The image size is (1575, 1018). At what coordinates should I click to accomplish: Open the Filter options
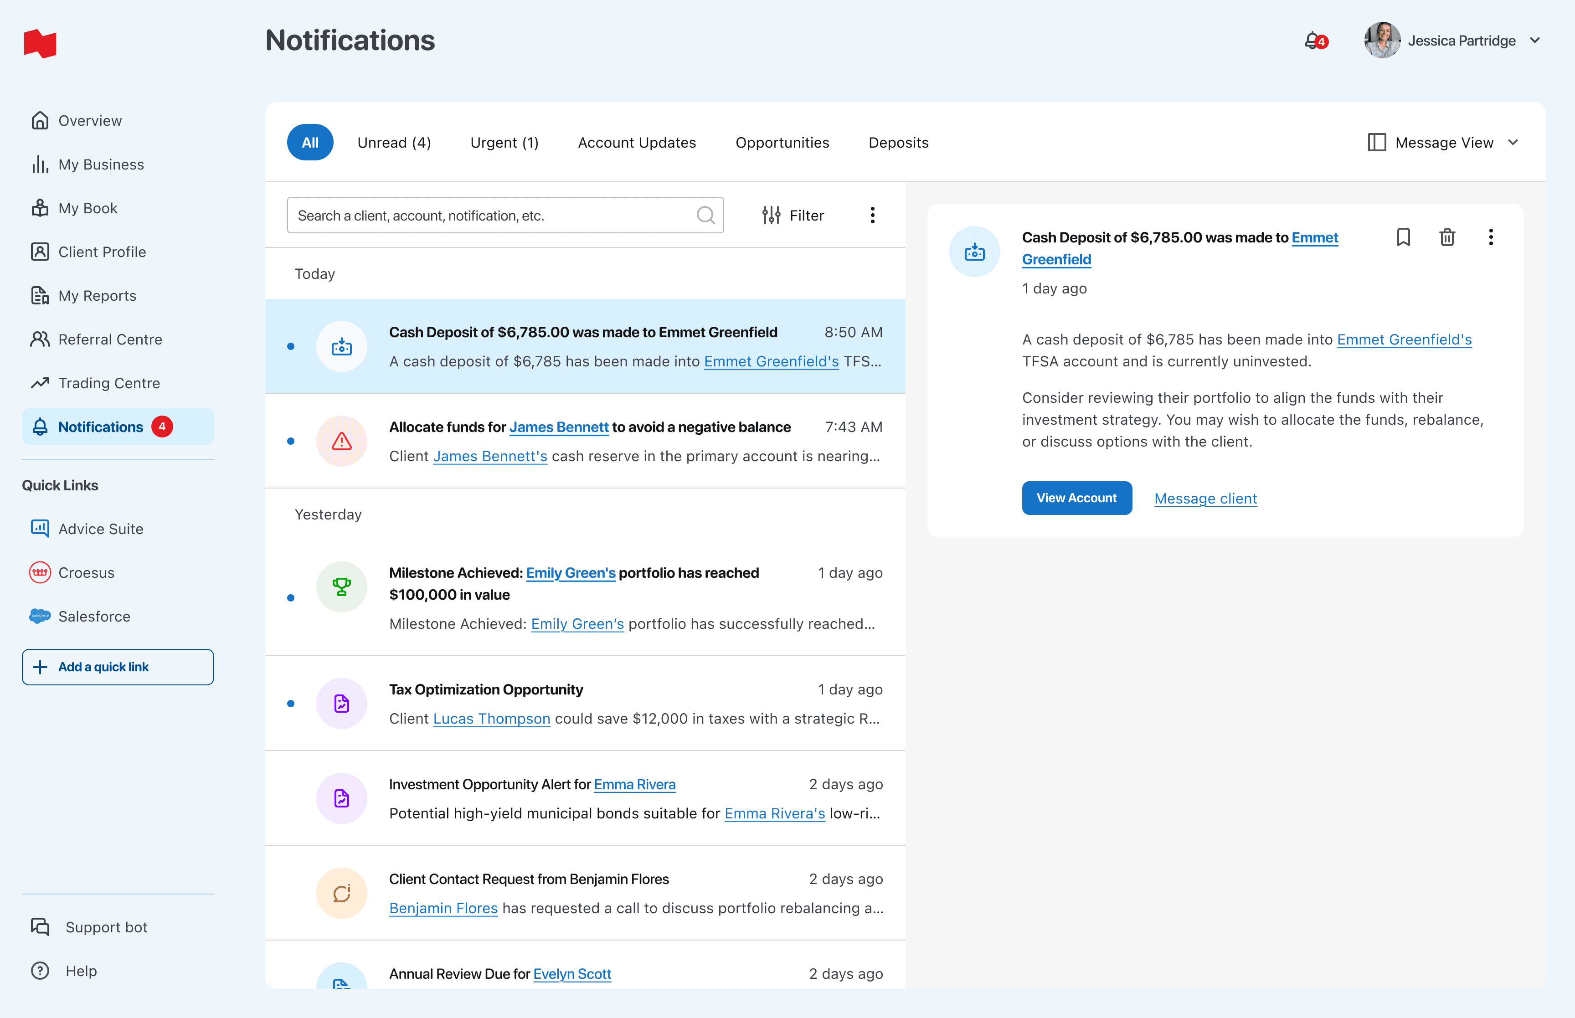tap(793, 216)
